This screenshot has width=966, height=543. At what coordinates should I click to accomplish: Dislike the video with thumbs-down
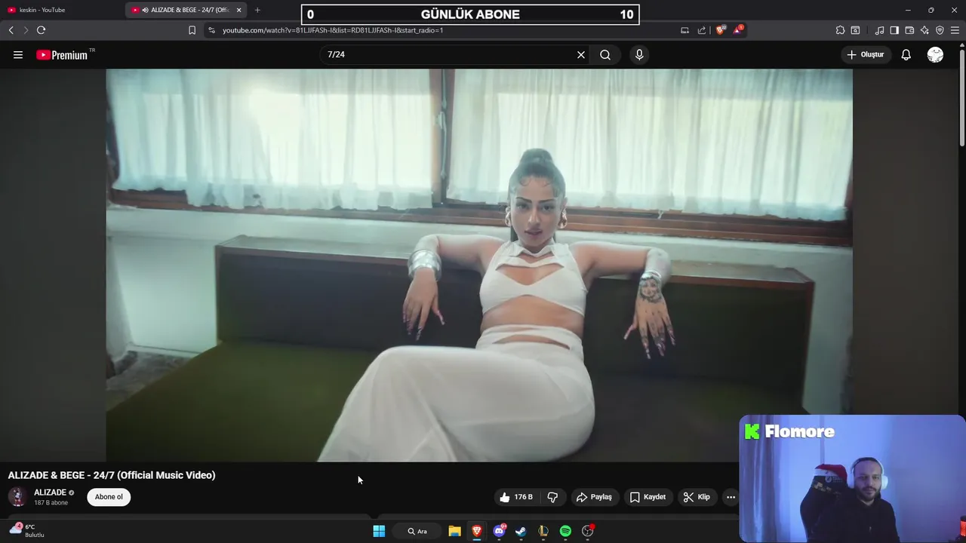pos(552,497)
